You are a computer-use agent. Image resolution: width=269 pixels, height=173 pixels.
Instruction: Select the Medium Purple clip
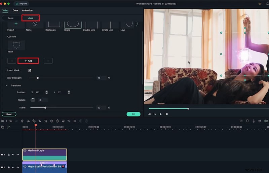pyautogui.click(x=45, y=154)
